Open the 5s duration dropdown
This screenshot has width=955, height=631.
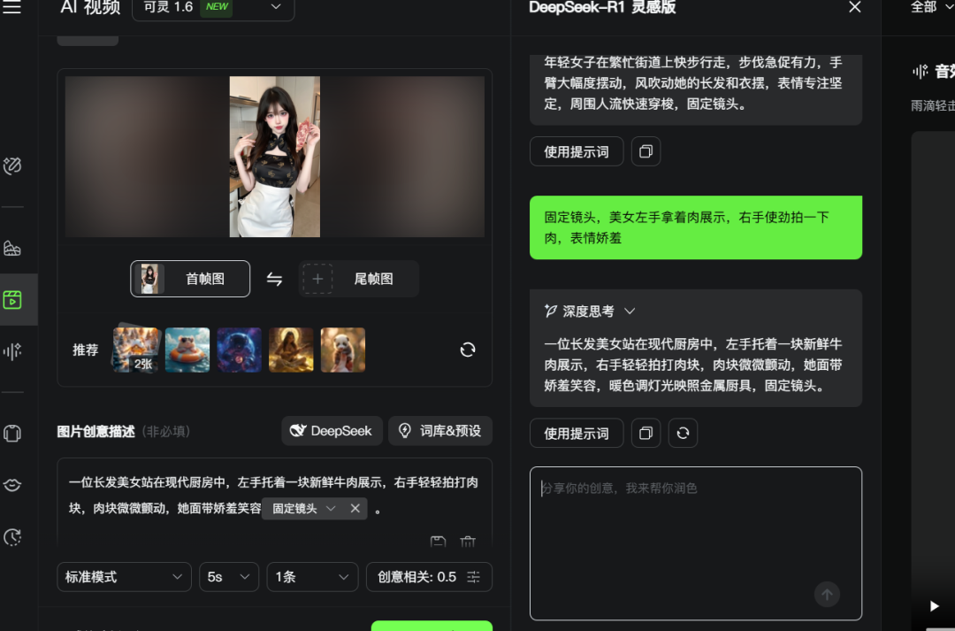pos(228,577)
